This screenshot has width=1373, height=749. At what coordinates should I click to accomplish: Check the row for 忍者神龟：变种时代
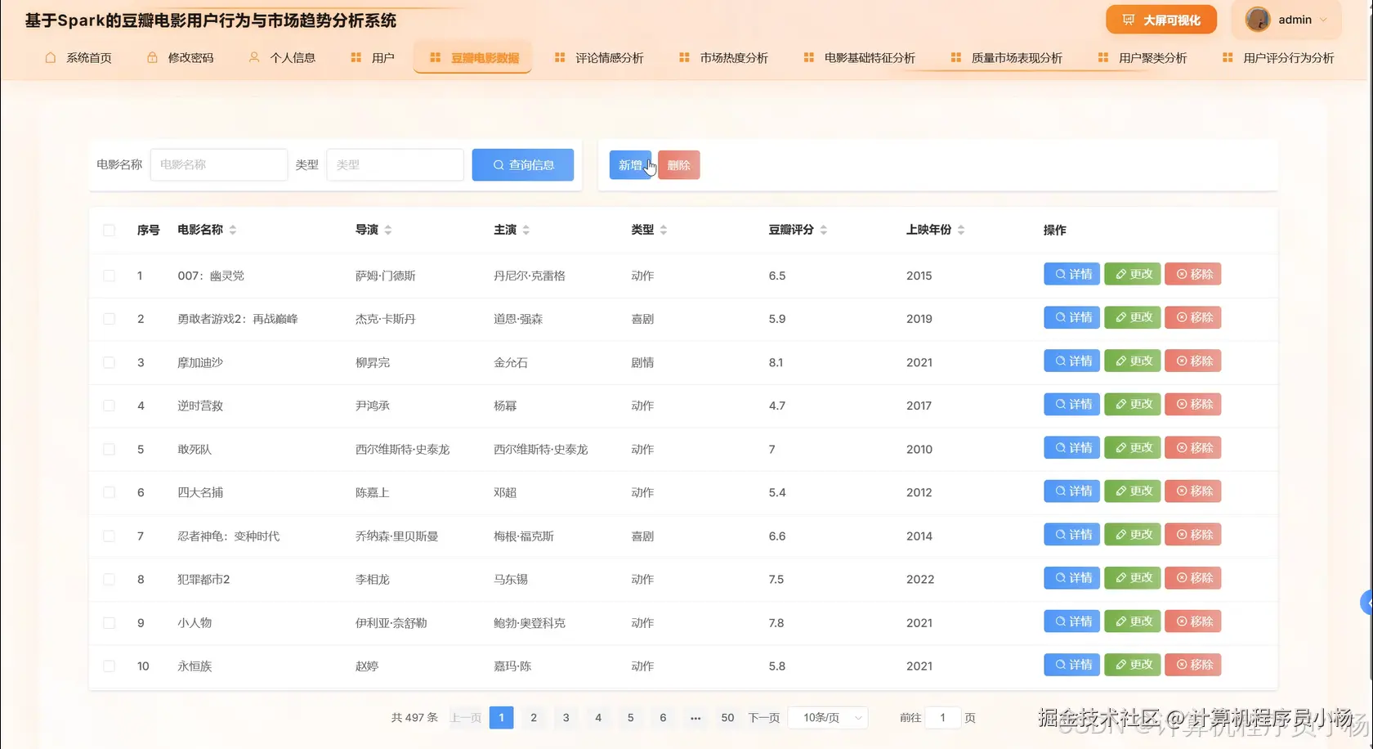pos(109,536)
